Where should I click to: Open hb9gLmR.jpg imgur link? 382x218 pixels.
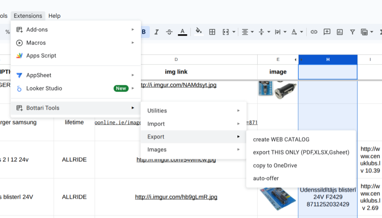point(176,197)
